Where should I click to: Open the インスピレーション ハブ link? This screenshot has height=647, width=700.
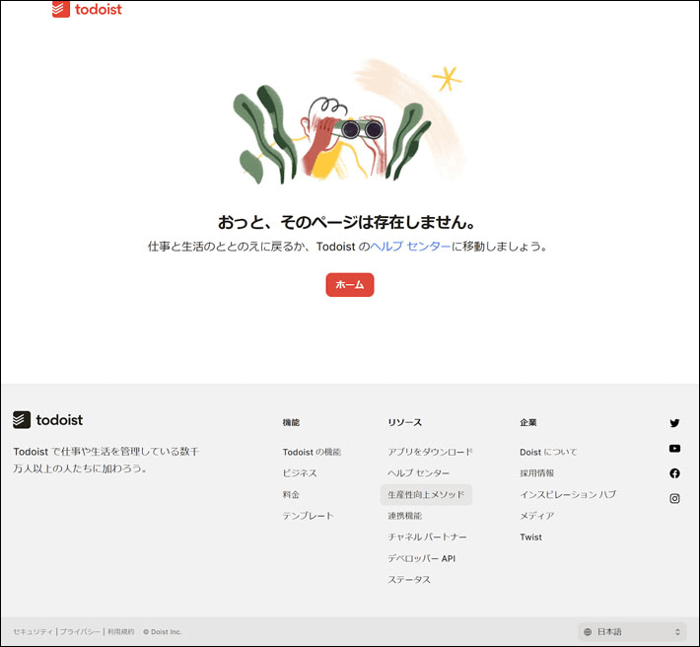(x=568, y=494)
